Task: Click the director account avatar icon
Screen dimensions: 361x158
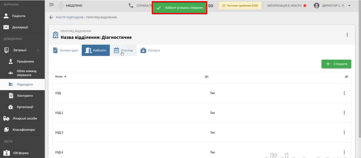Action: coord(317,6)
